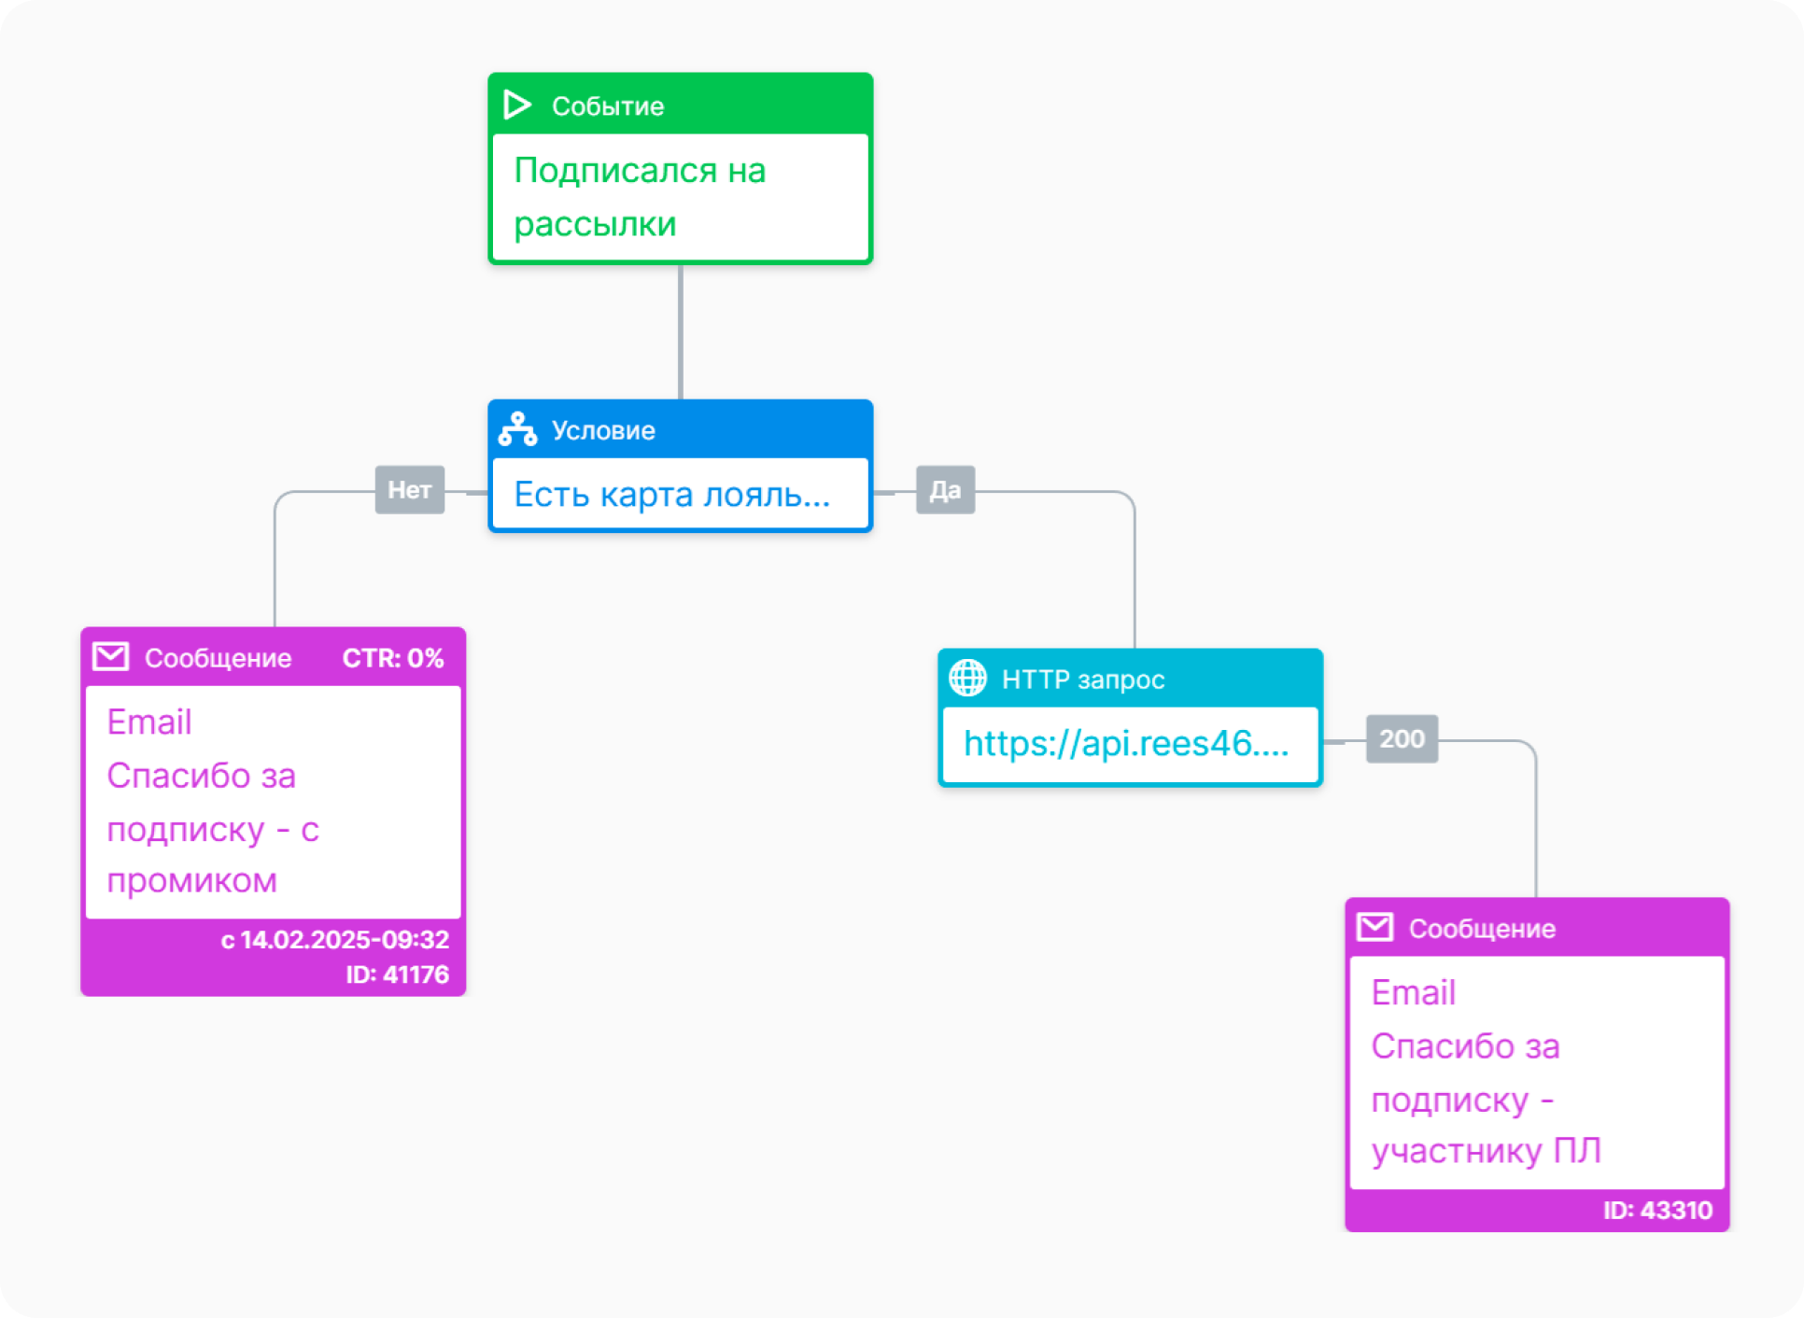Select the HTTP запрос node header
The height and width of the screenshot is (1318, 1804).
tap(1130, 679)
